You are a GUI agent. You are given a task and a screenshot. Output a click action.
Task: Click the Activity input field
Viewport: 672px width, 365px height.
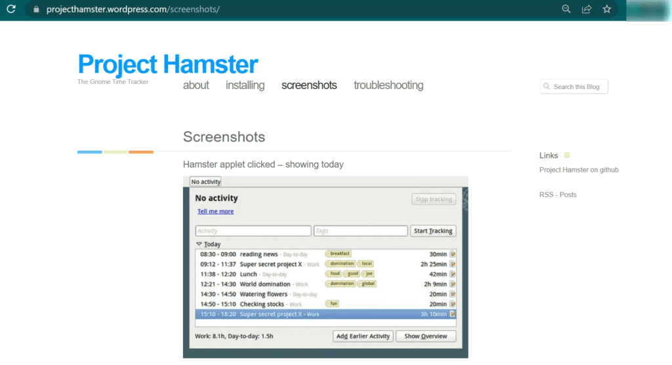click(x=253, y=231)
